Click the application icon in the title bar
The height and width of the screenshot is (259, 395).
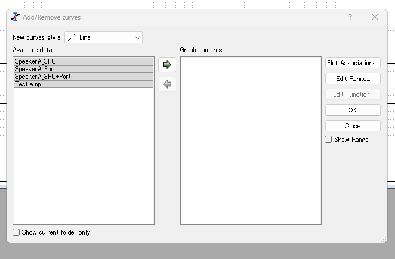pos(15,17)
